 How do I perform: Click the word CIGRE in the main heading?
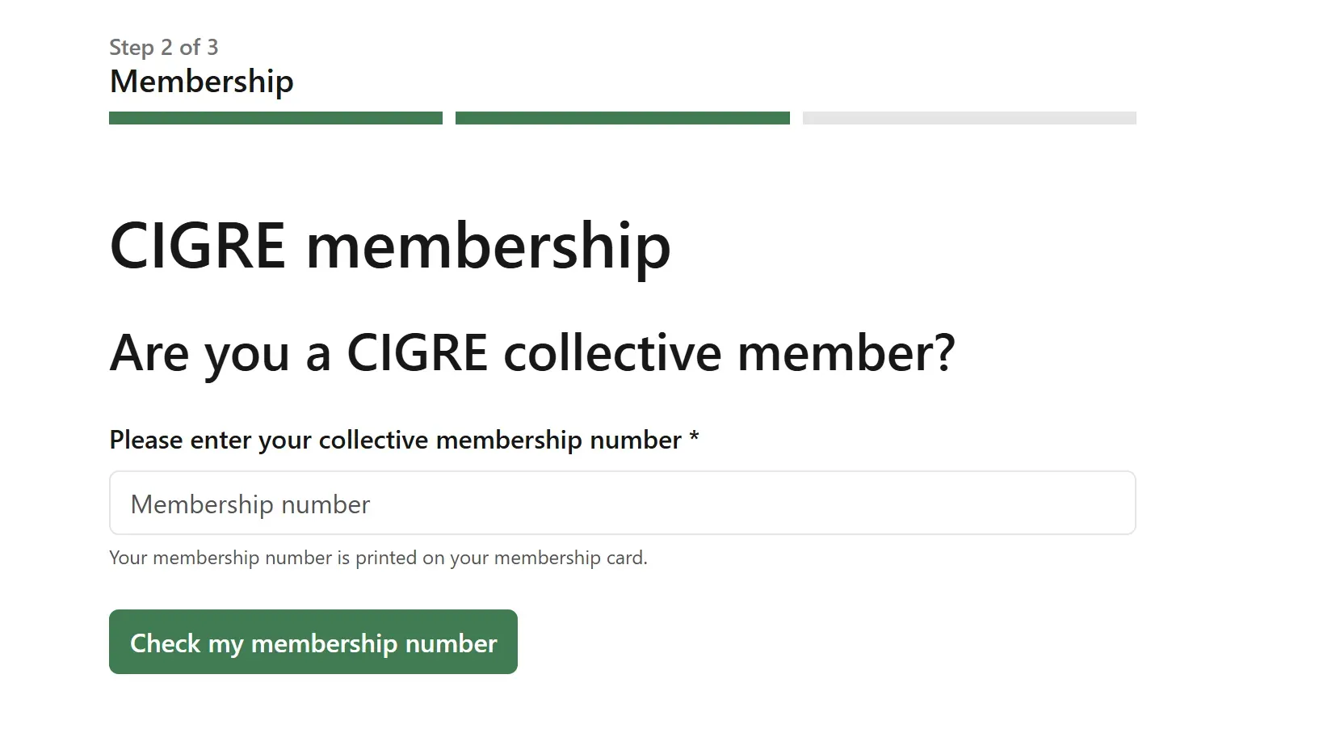point(198,246)
